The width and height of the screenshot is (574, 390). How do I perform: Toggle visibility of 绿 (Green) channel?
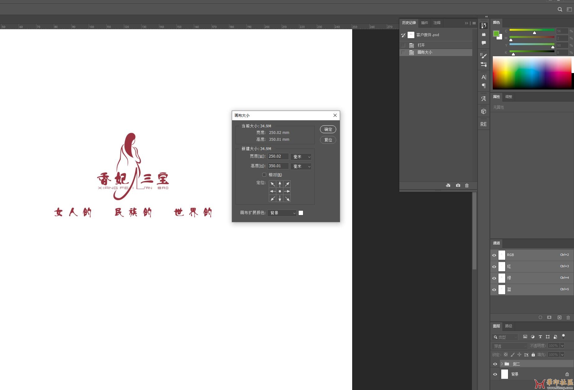pyautogui.click(x=494, y=278)
